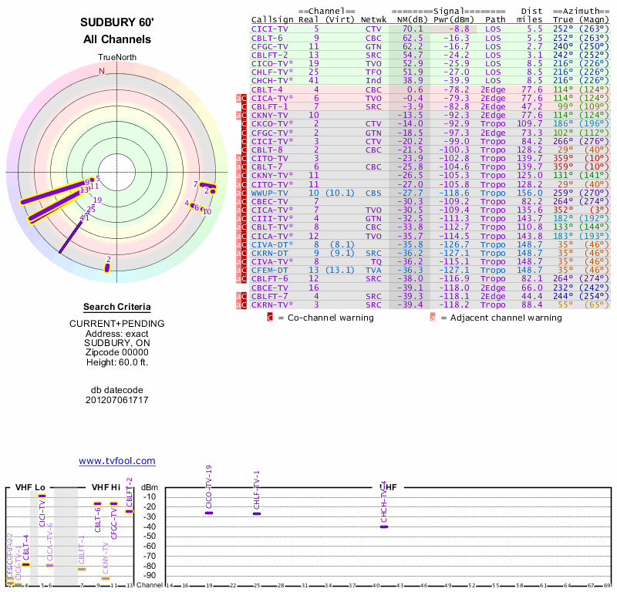Screen dimensions: 617x592
Task: Select the CBLFT-2 callsign table entry
Action: [269, 55]
